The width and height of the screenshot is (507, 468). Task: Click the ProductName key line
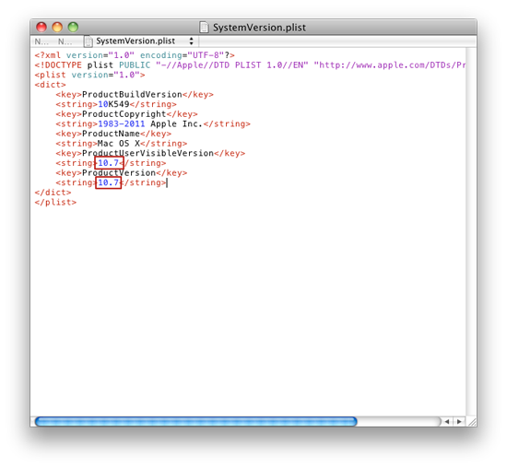tap(113, 134)
